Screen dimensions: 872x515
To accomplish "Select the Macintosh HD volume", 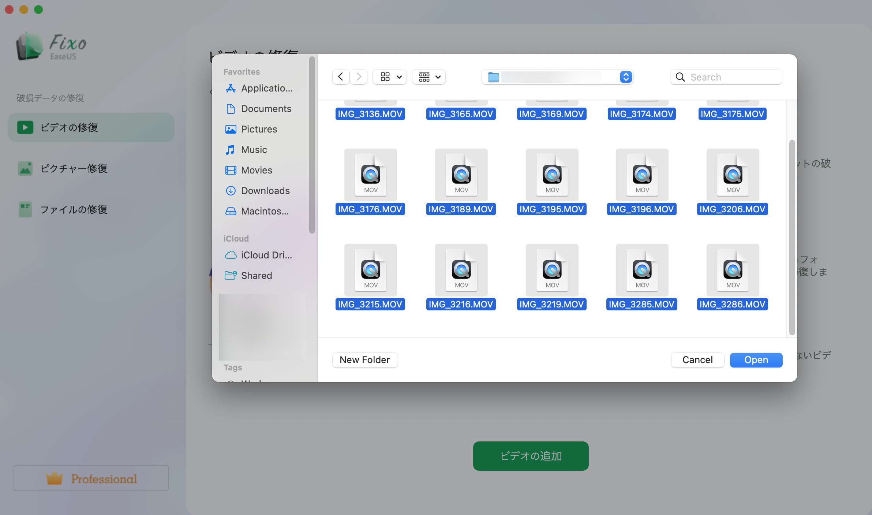I will click(264, 211).
